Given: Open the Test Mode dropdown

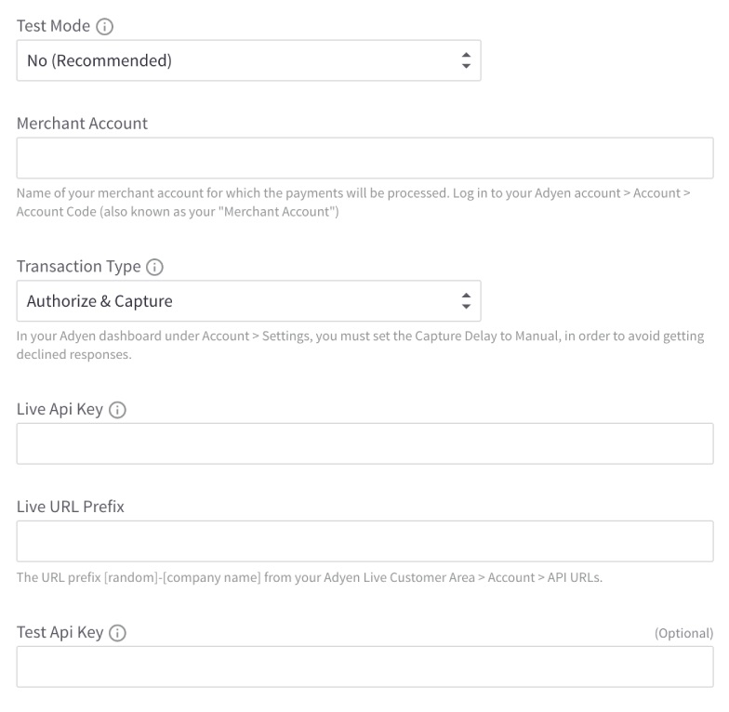Looking at the screenshot, I should (248, 60).
